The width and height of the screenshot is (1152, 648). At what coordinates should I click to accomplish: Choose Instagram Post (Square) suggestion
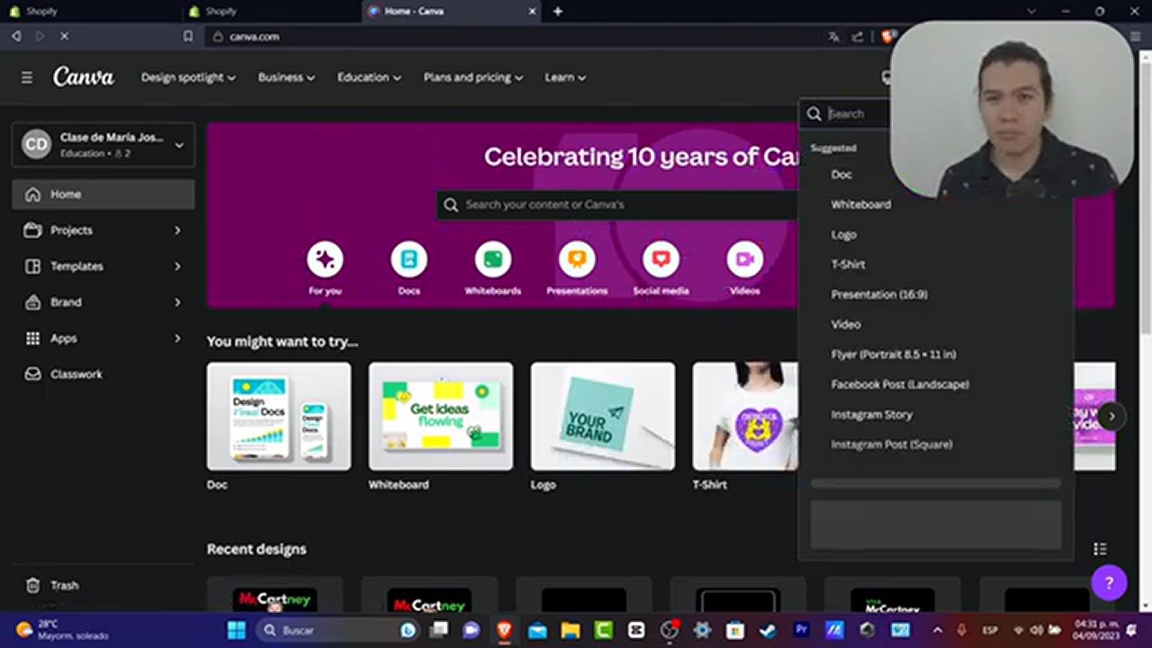(891, 445)
